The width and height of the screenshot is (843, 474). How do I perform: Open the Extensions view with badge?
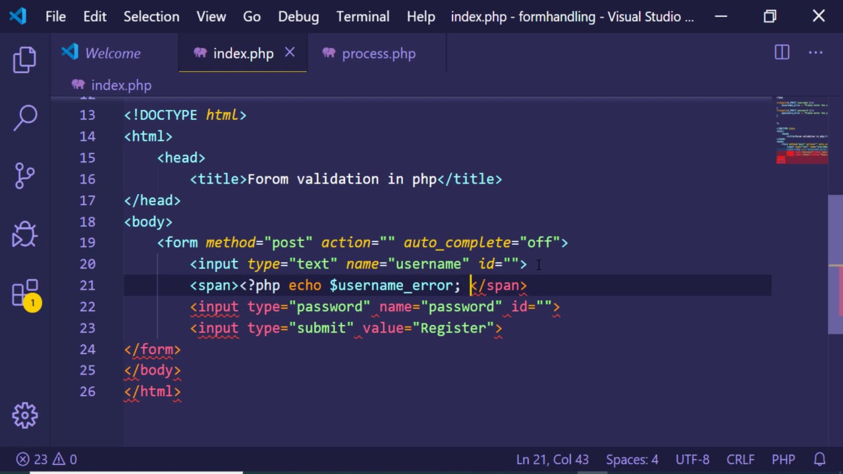(x=25, y=294)
